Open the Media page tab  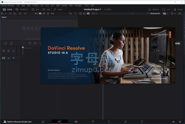(43, 122)
